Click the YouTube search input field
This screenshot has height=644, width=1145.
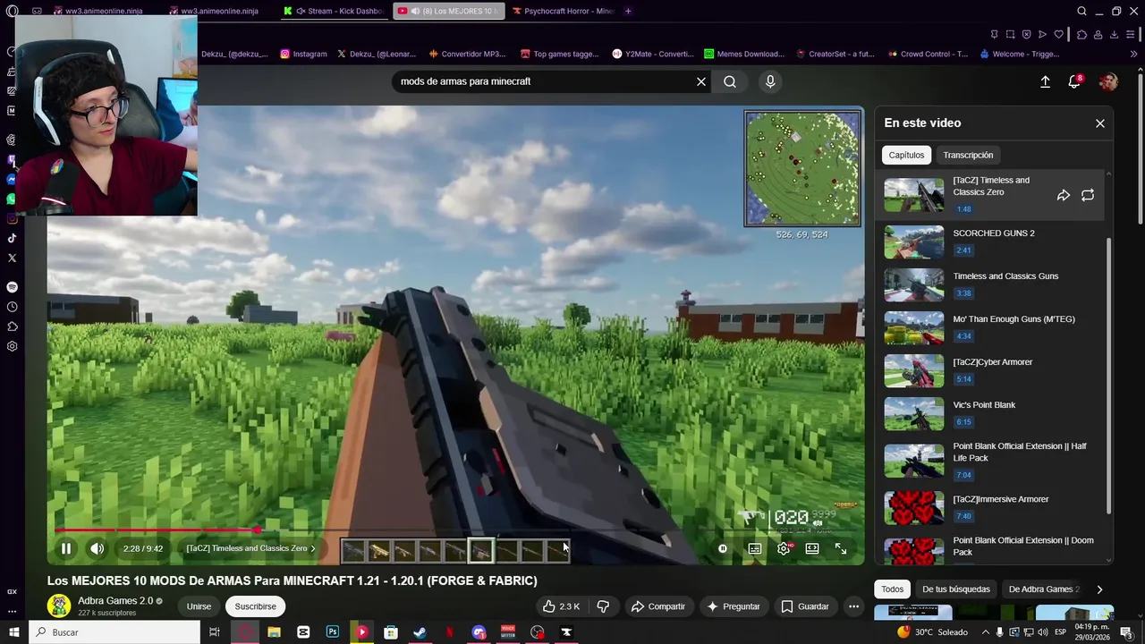click(x=544, y=81)
